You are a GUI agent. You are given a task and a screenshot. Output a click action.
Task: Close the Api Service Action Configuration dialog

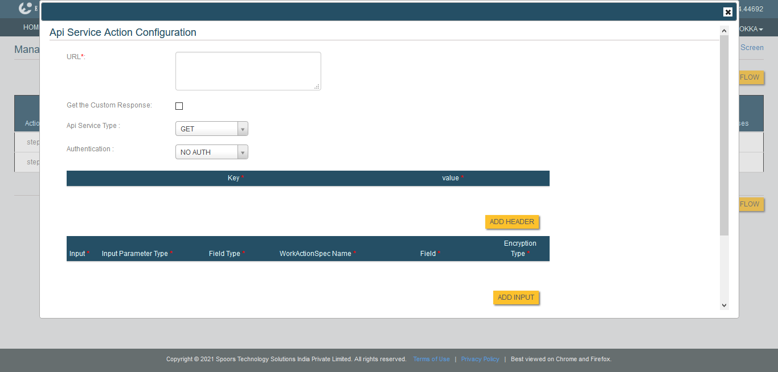tap(727, 12)
